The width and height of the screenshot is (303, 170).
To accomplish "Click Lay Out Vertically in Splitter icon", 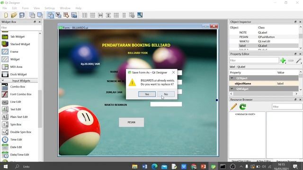I will point(108,15).
